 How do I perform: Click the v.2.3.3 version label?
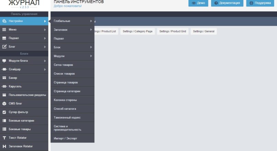tap(24, 7)
